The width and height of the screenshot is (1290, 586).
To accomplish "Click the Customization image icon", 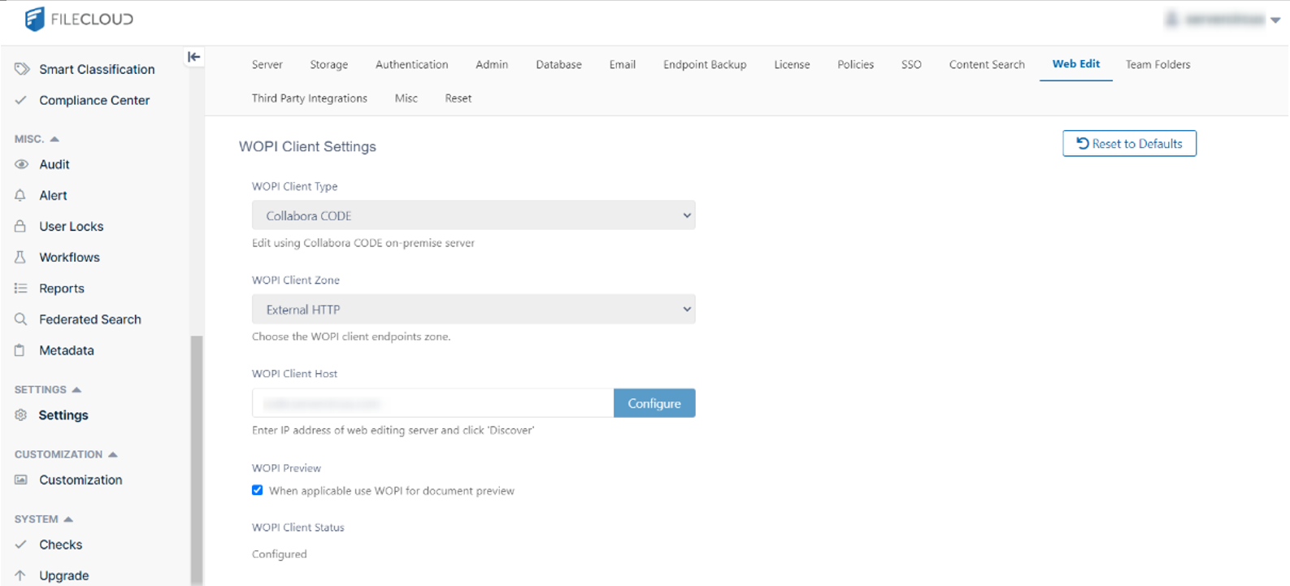I will click(21, 480).
